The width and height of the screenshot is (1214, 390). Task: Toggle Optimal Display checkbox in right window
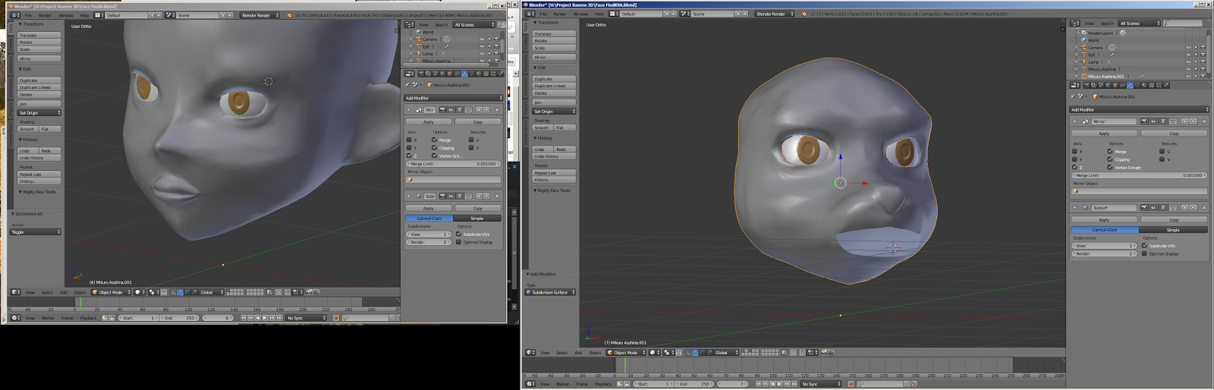[1144, 253]
